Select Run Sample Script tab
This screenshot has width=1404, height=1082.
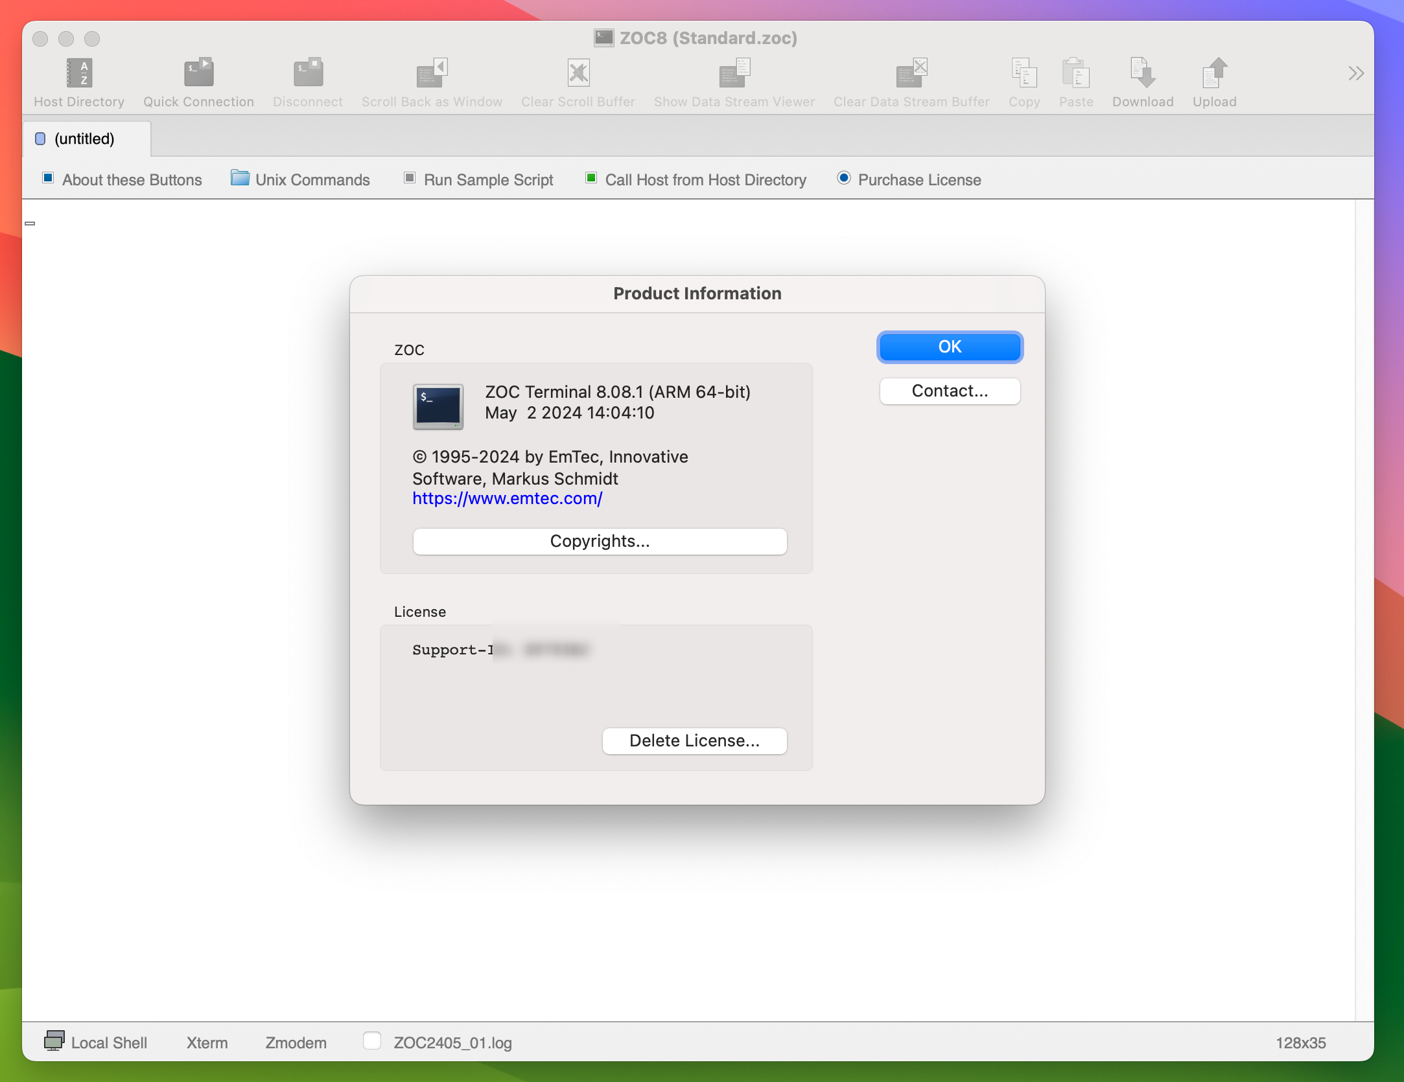[x=487, y=178]
